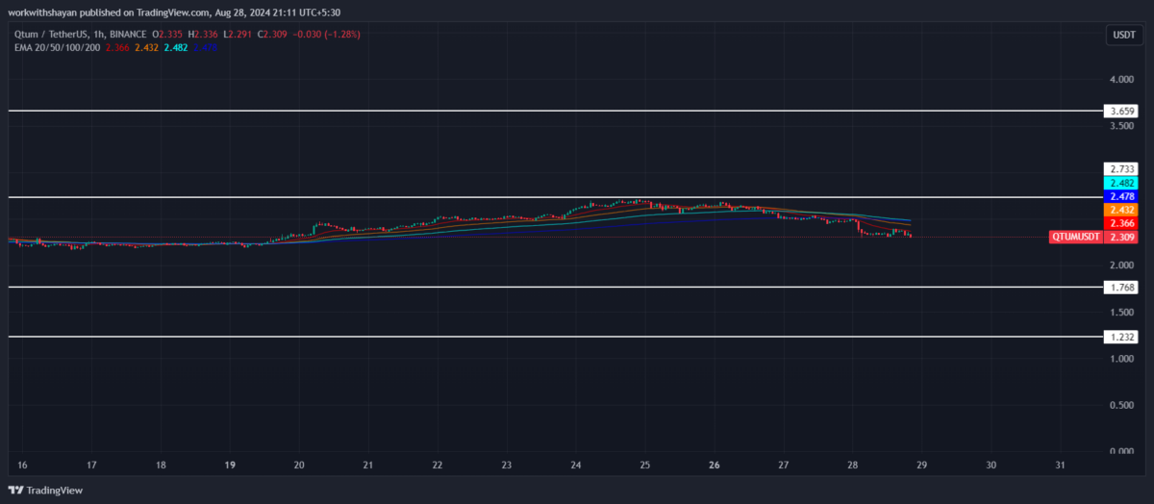This screenshot has width=1154, height=504.
Task: Click date 26 on the time axis
Action: click(x=715, y=465)
